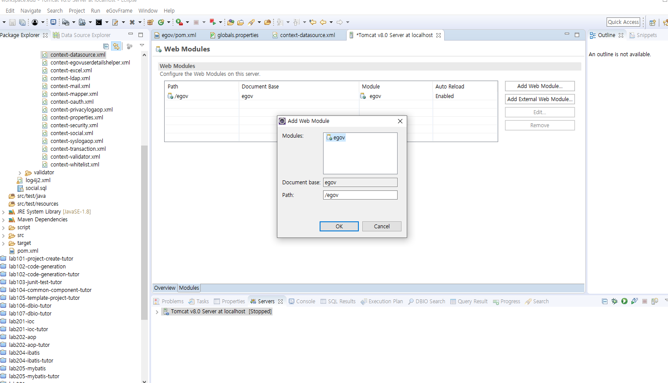Viewport: 668px width, 383px height.
Task: Open Package Explorer view menu dropdown
Action: 142,45
